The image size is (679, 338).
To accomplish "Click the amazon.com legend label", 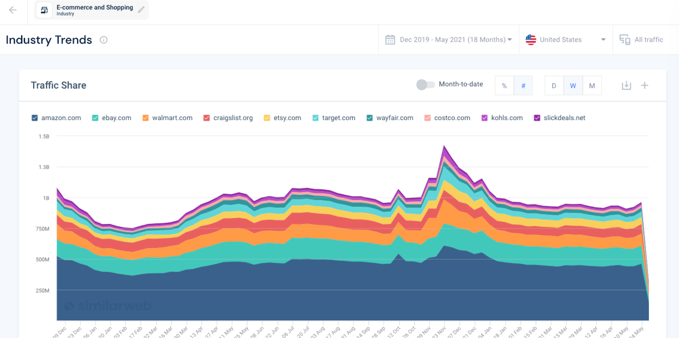I will pyautogui.click(x=61, y=118).
